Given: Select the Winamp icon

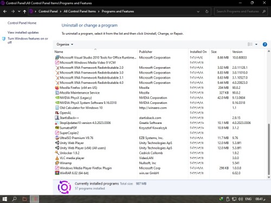Looking at the screenshot, I should point(57,163).
